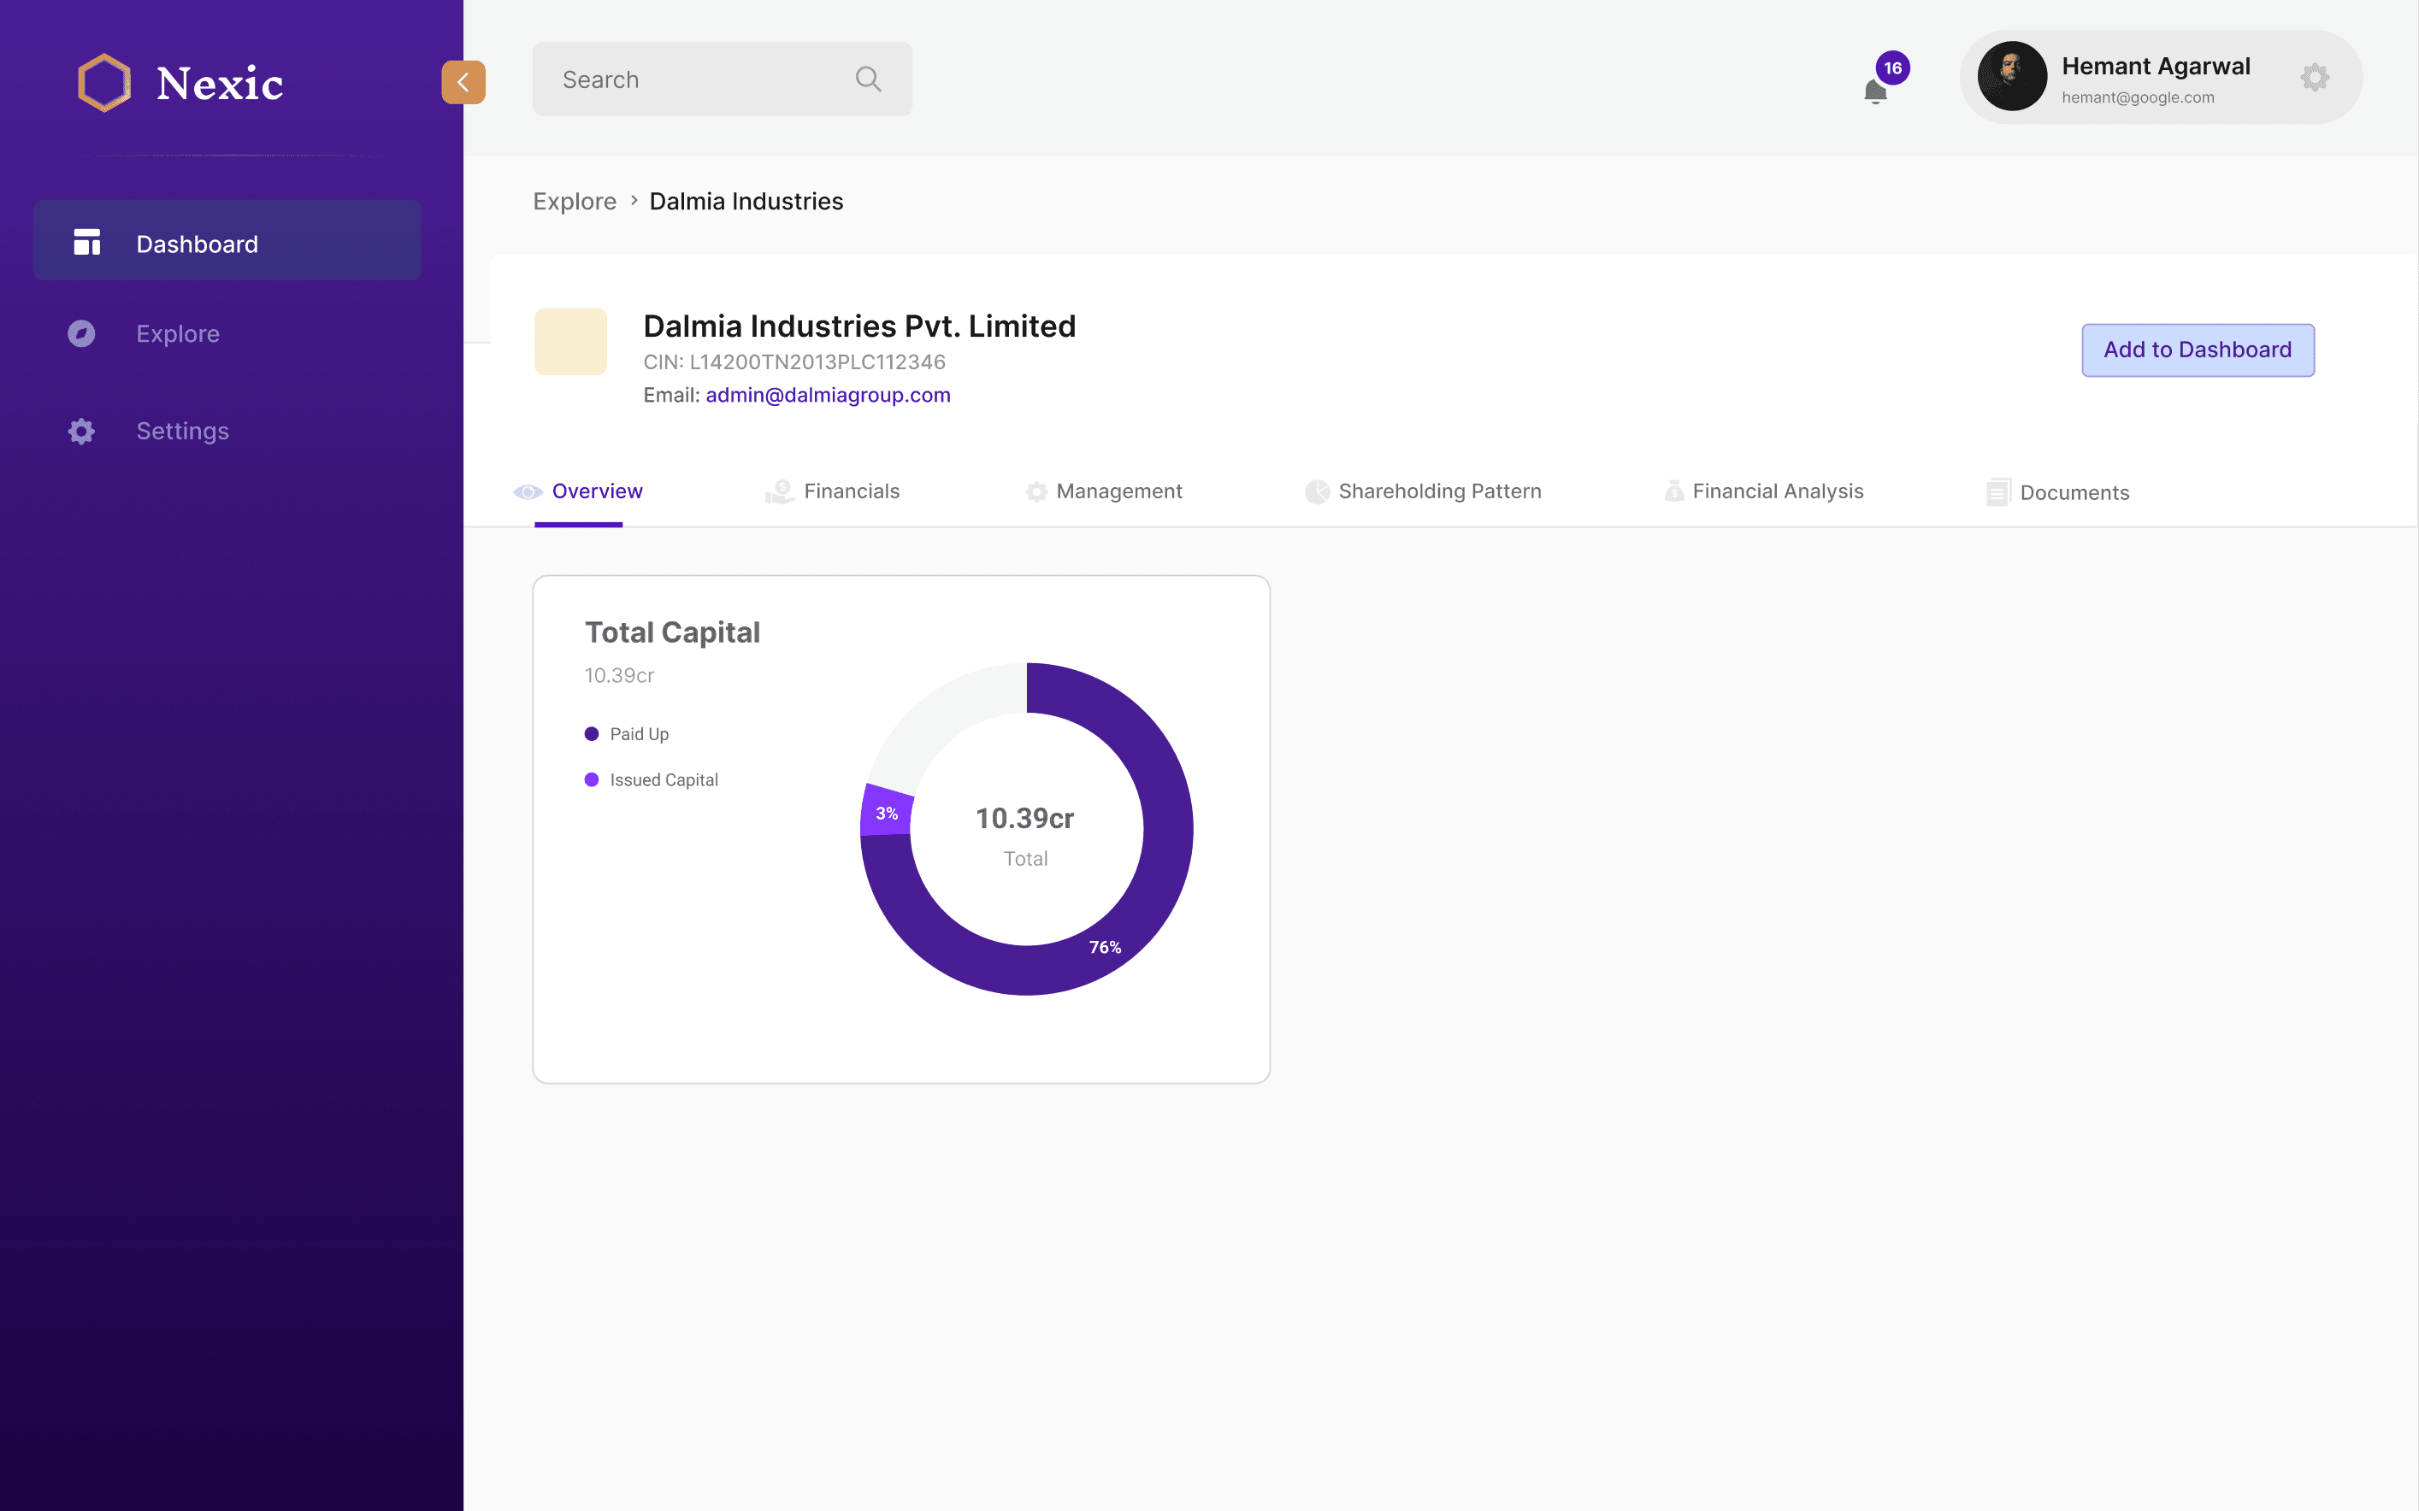Click the Add to Dashboard button
The width and height of the screenshot is (2419, 1511).
click(2197, 350)
